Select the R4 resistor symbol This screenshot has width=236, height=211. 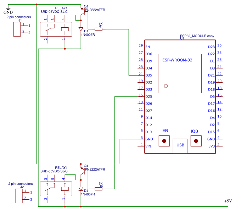coord(99,189)
